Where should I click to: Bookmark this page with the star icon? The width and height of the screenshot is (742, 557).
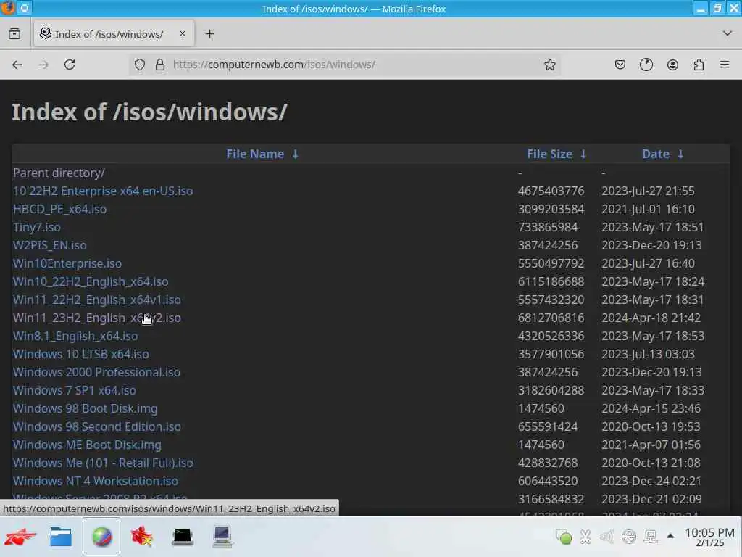[549, 65]
